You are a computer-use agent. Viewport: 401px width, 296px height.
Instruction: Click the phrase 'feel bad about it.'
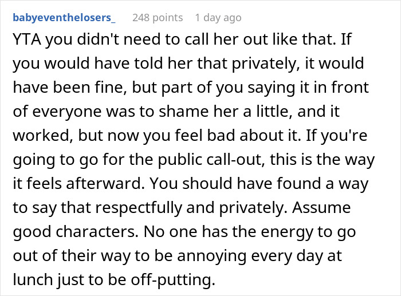[238, 136]
